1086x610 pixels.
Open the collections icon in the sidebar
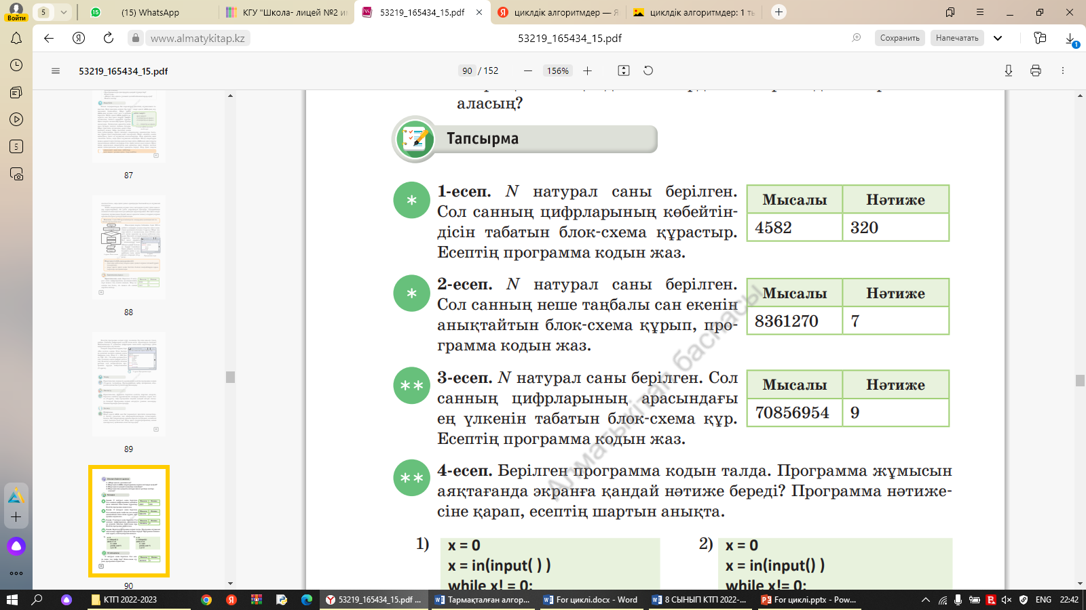point(16,92)
